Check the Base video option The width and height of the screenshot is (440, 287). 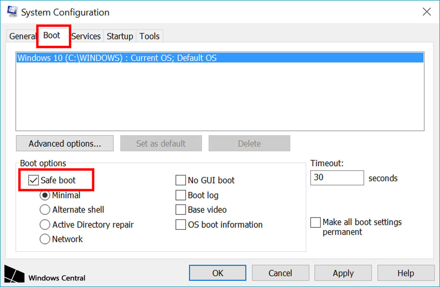pos(181,210)
